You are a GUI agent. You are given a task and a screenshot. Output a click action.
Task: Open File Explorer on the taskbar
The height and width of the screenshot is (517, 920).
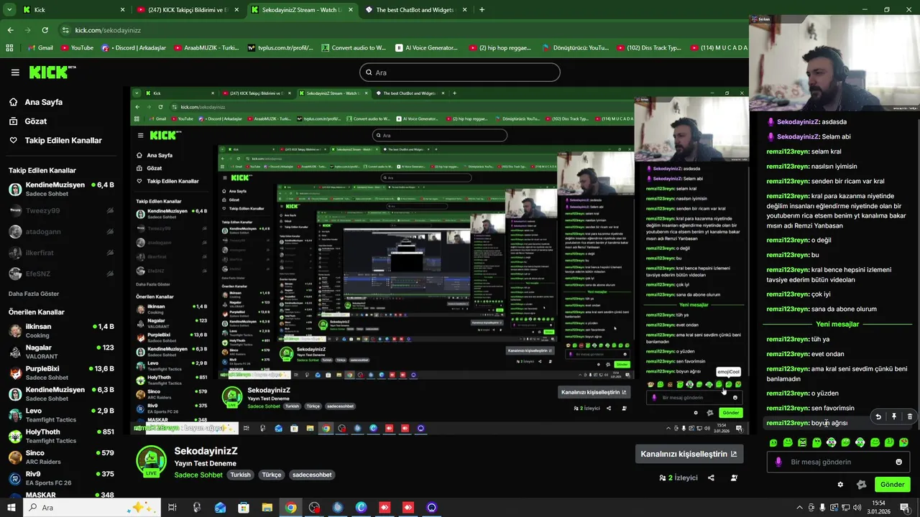click(267, 508)
